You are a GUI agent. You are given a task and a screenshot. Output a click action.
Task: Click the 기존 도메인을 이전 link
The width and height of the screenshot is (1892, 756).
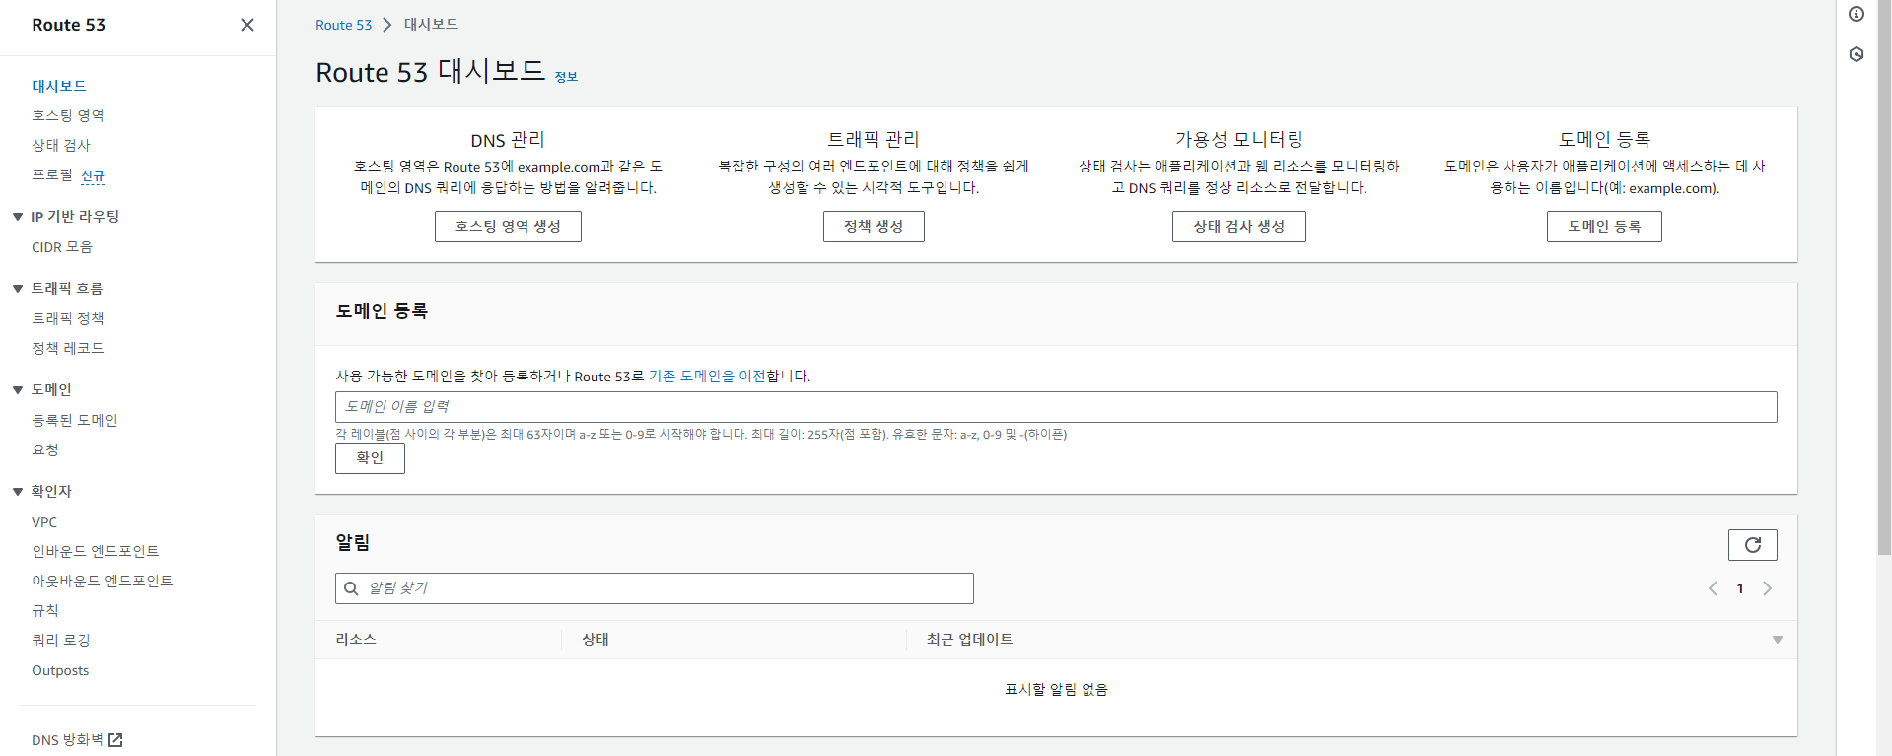pyautogui.click(x=707, y=376)
